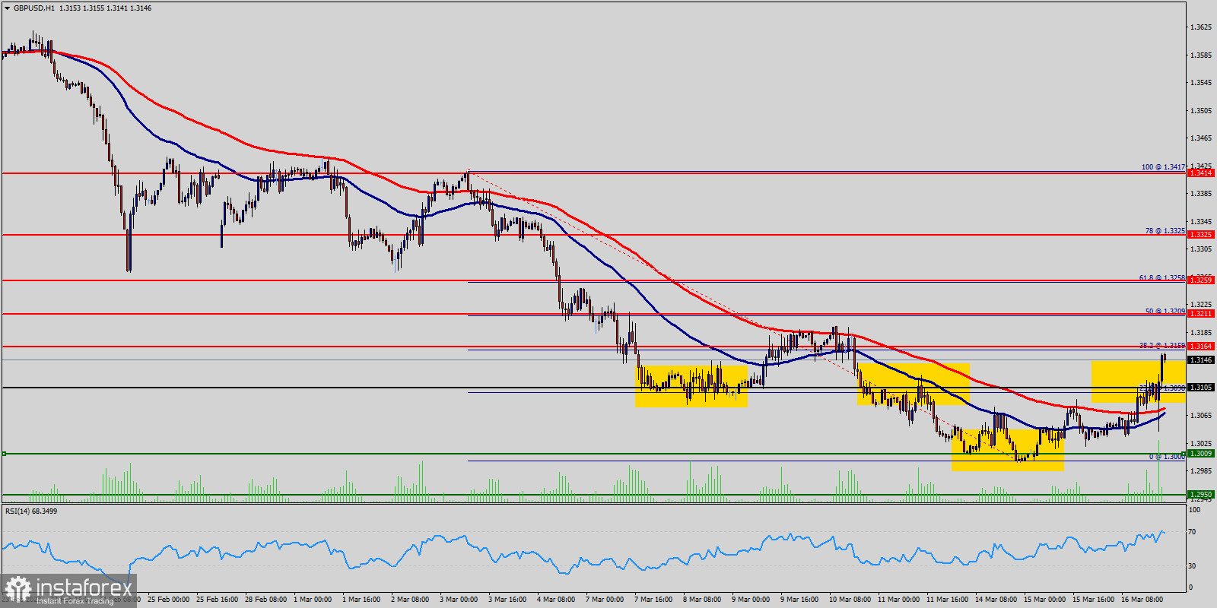Click the 1.3505 price axis label

1200,111
